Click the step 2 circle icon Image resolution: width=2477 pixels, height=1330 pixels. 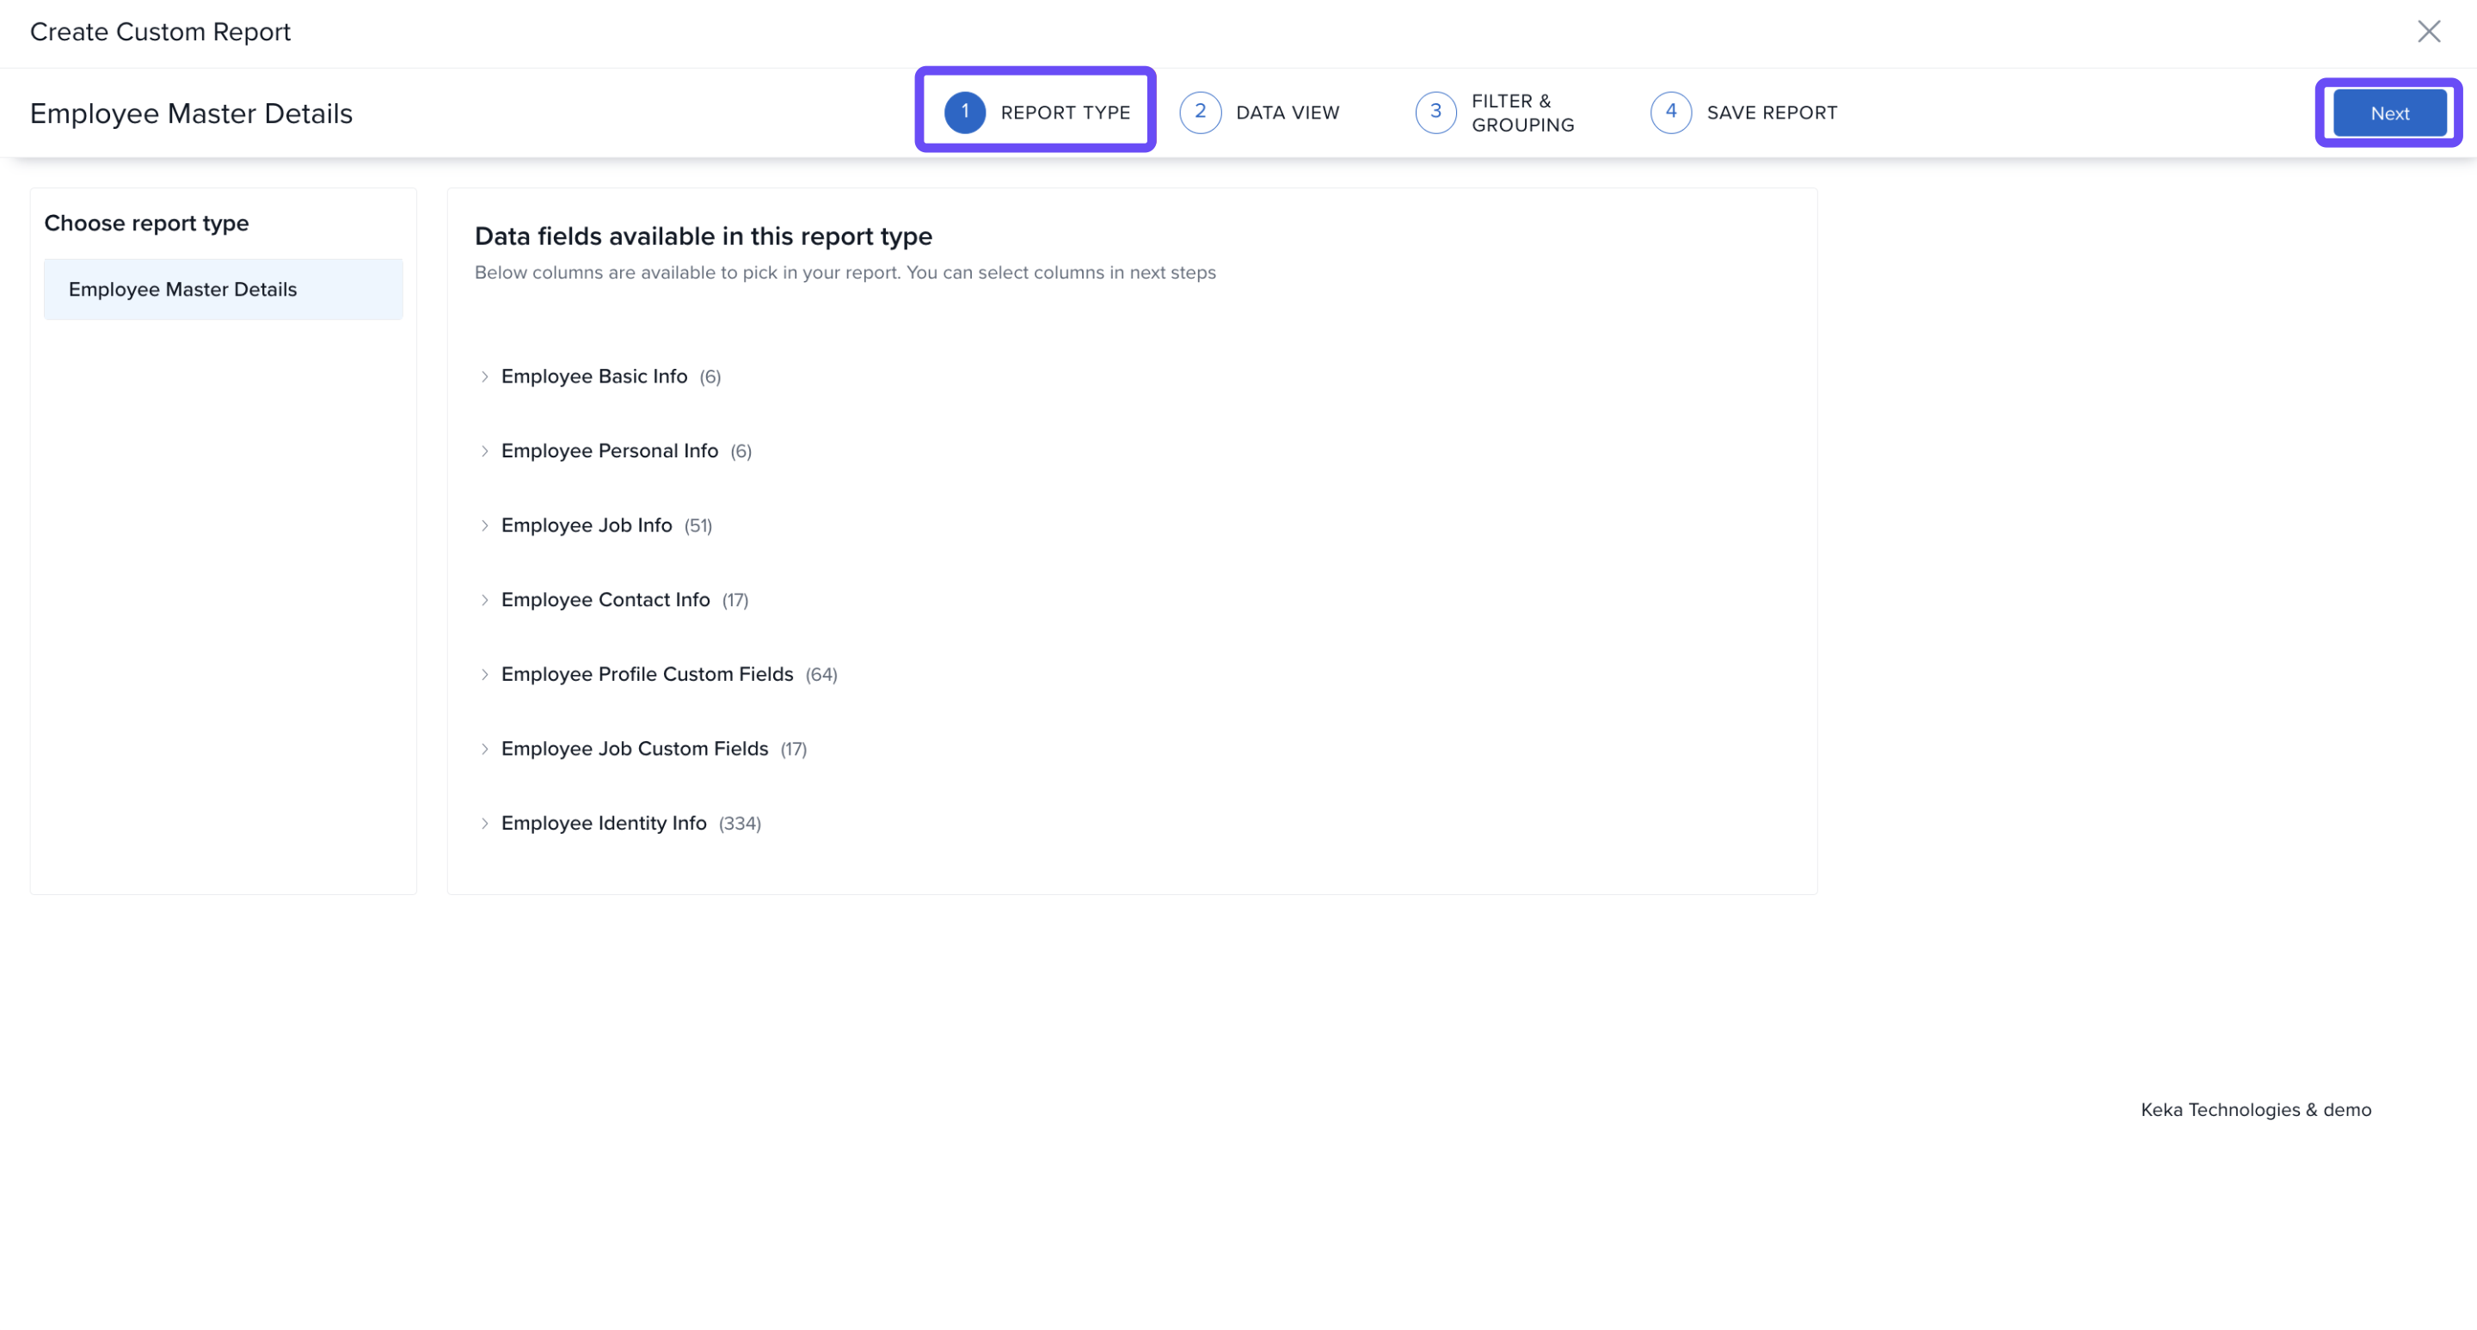(x=1200, y=113)
